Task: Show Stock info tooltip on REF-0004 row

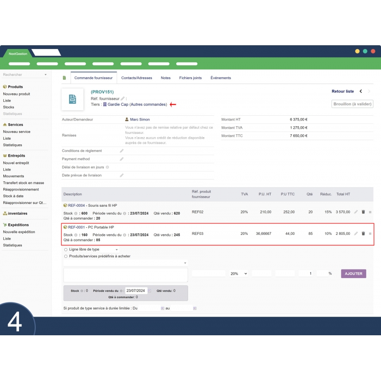Action: click(x=76, y=213)
